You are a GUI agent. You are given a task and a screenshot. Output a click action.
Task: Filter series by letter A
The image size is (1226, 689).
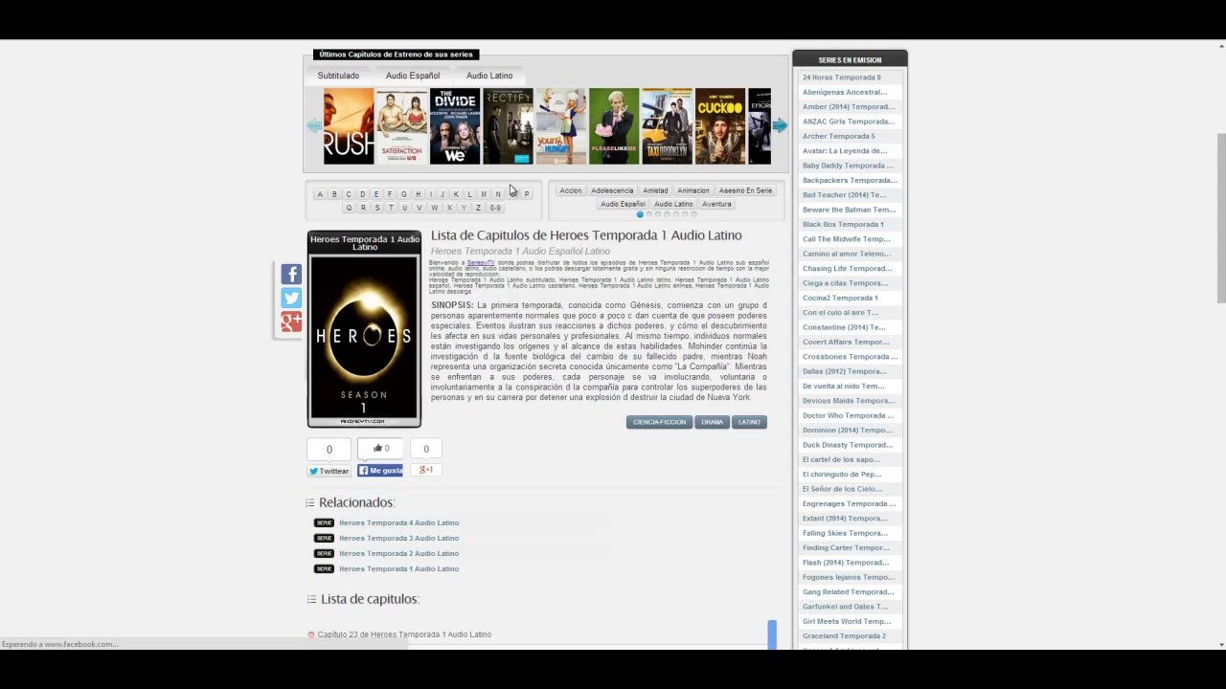[x=320, y=194]
